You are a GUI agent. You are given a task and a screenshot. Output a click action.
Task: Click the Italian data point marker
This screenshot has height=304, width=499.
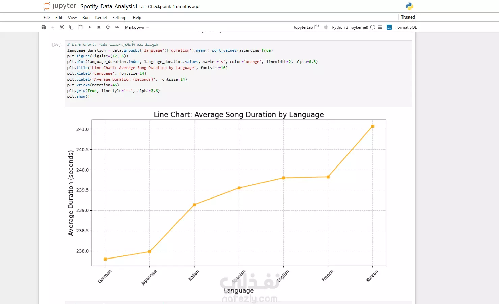point(194,205)
